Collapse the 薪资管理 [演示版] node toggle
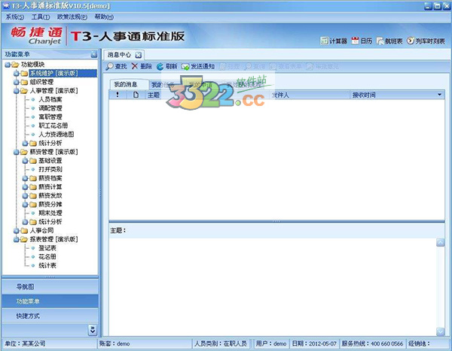Image resolution: width=452 pixels, height=351 pixels. [17, 152]
